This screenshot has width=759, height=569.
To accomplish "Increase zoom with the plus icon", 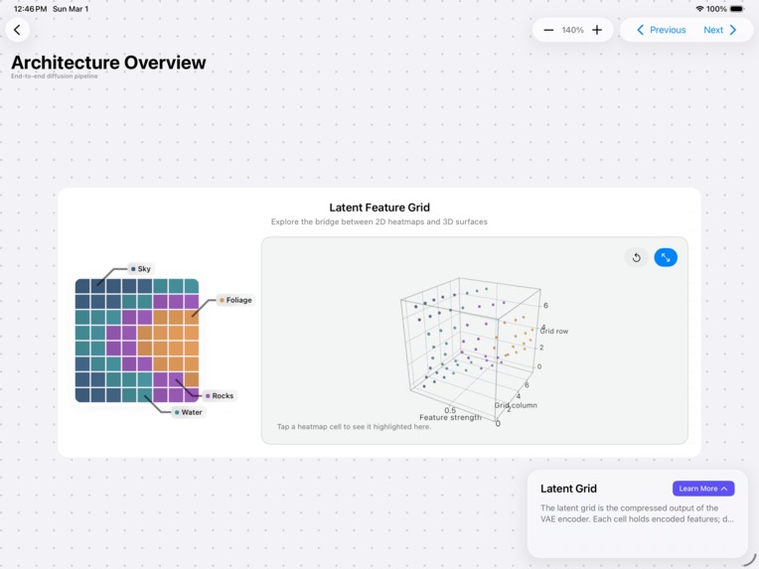I will click(597, 30).
